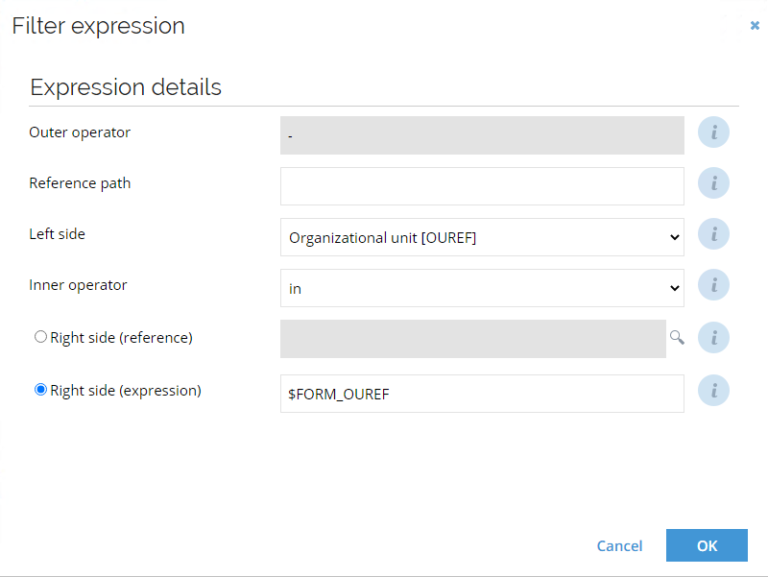
Task: Click the Inner operator info icon
Action: pyautogui.click(x=713, y=285)
